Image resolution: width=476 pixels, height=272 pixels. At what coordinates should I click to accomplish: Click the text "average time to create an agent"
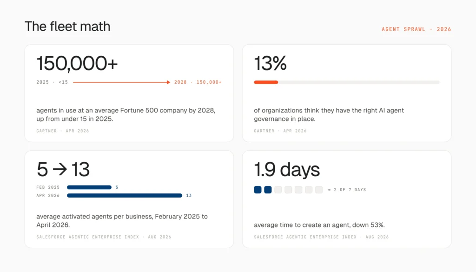click(302, 225)
